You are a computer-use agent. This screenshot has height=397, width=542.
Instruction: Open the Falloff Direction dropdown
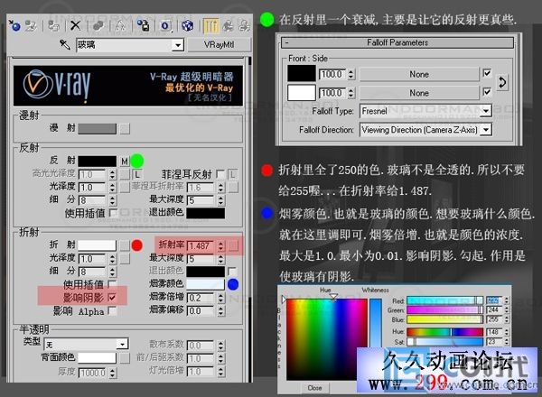click(x=486, y=130)
